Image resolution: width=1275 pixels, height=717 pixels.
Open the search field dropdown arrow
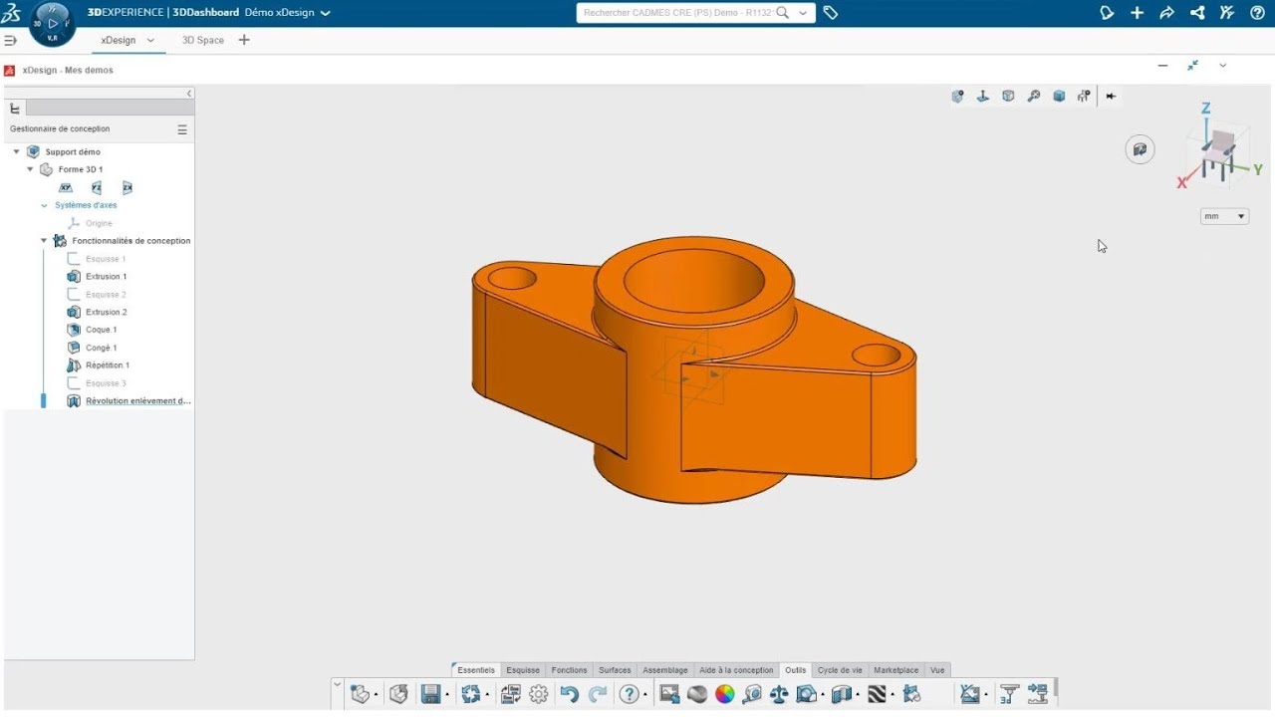[x=803, y=13]
